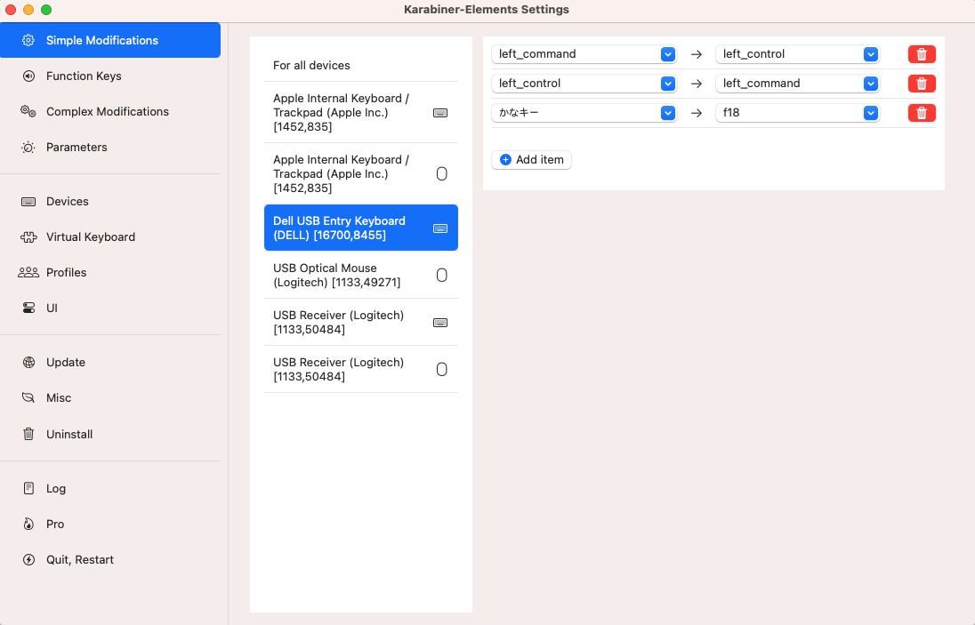Viewport: 975px width, 625px height.
Task: Open the Uninstall section
Action: [x=110, y=434]
